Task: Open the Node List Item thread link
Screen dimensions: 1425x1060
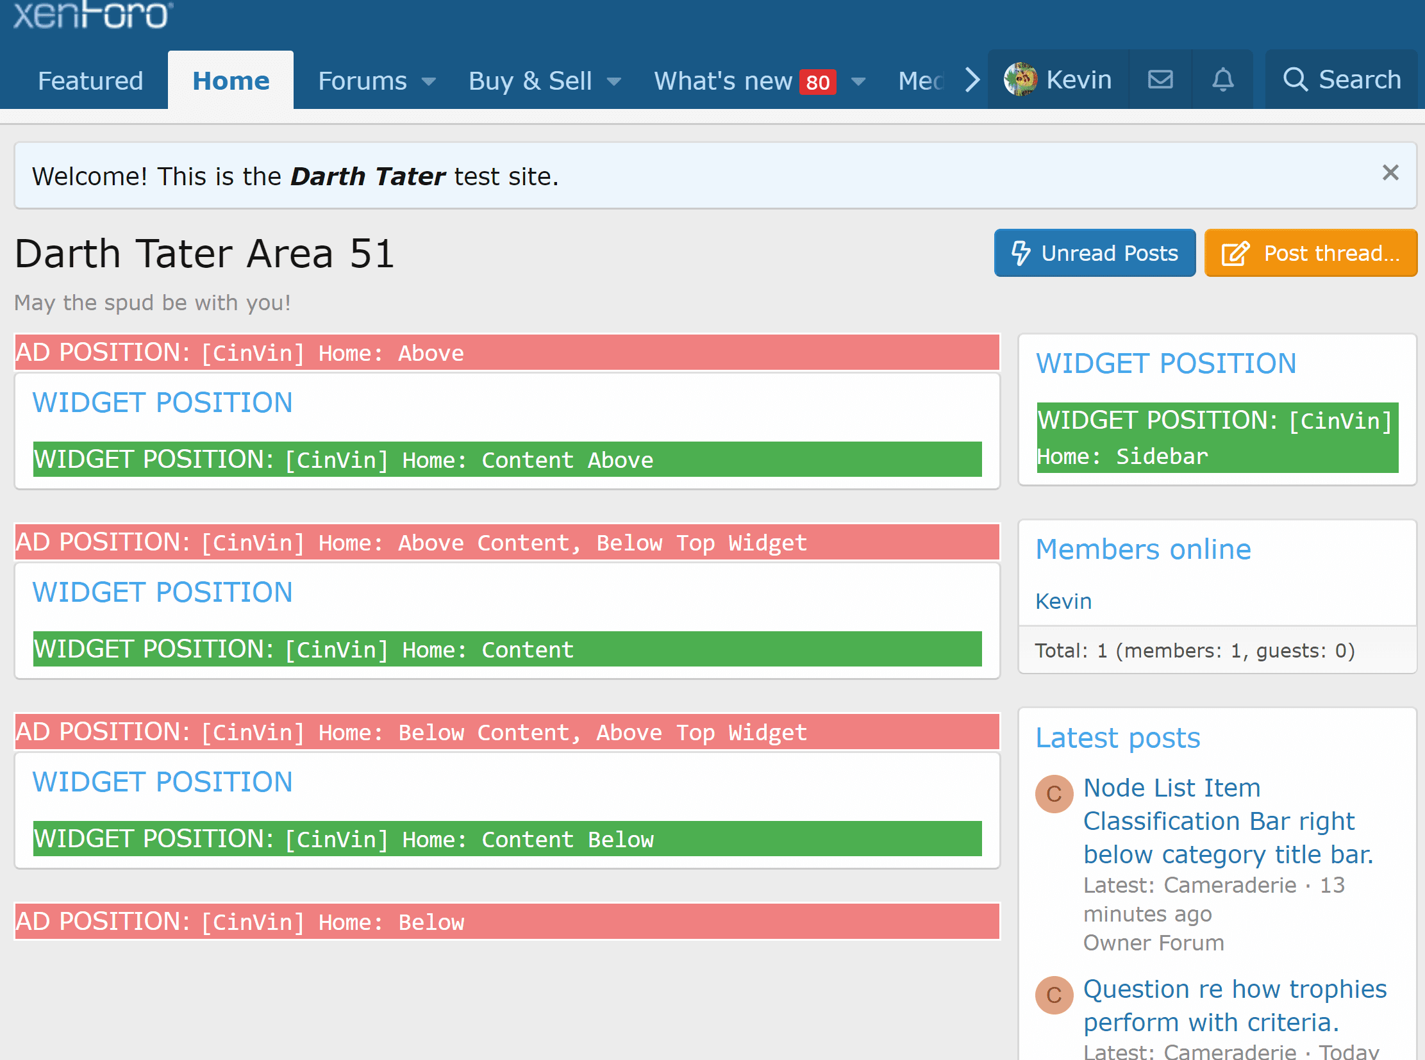Action: point(1171,787)
